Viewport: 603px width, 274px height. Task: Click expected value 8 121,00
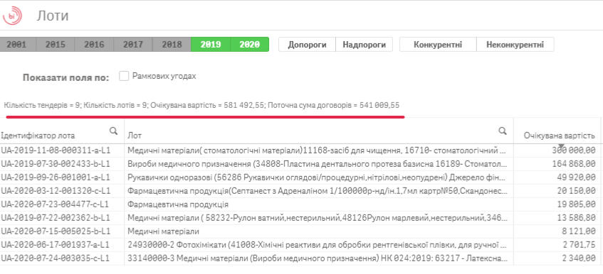(578, 231)
